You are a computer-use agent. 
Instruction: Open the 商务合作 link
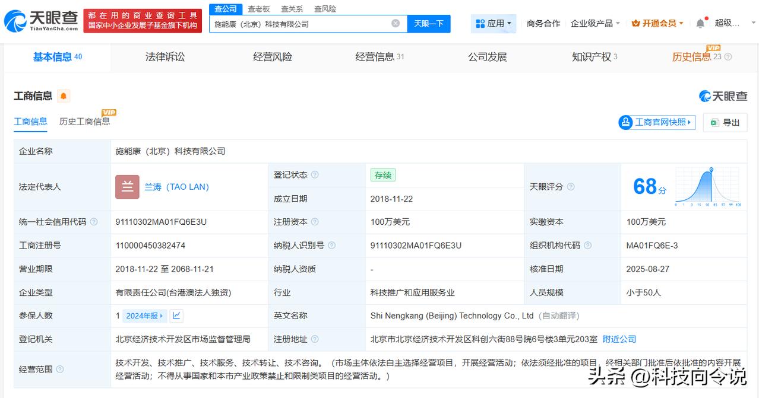tap(543, 23)
